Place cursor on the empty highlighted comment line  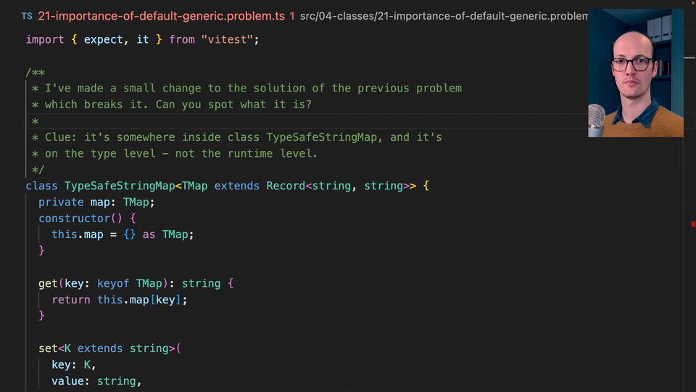pyautogui.click(x=311, y=121)
